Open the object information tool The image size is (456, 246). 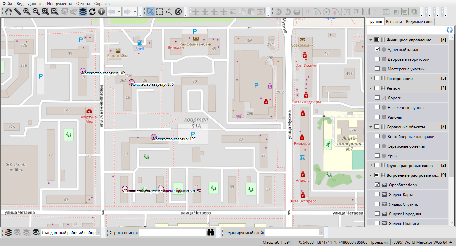click(x=101, y=12)
